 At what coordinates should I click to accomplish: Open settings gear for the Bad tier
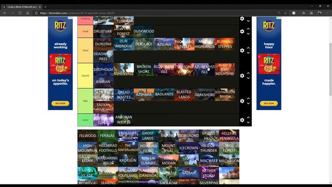[x=242, y=101]
